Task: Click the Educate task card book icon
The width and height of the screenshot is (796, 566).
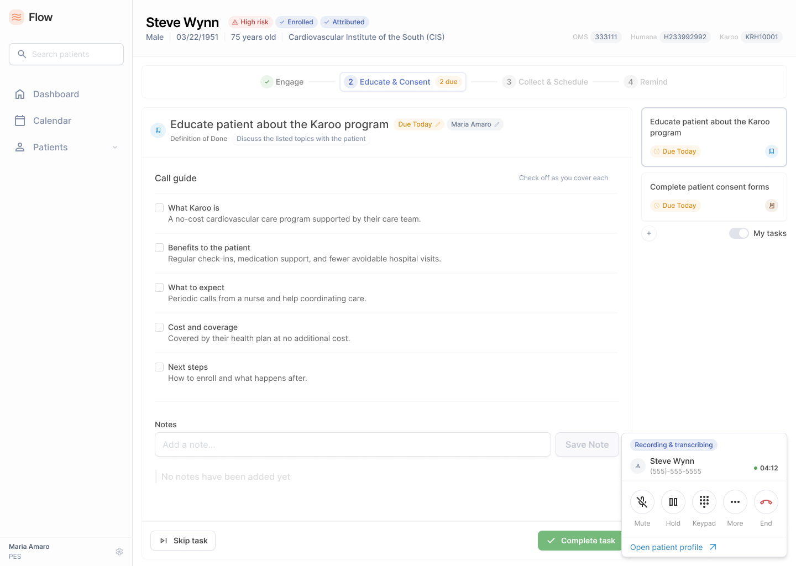Action: click(x=772, y=151)
